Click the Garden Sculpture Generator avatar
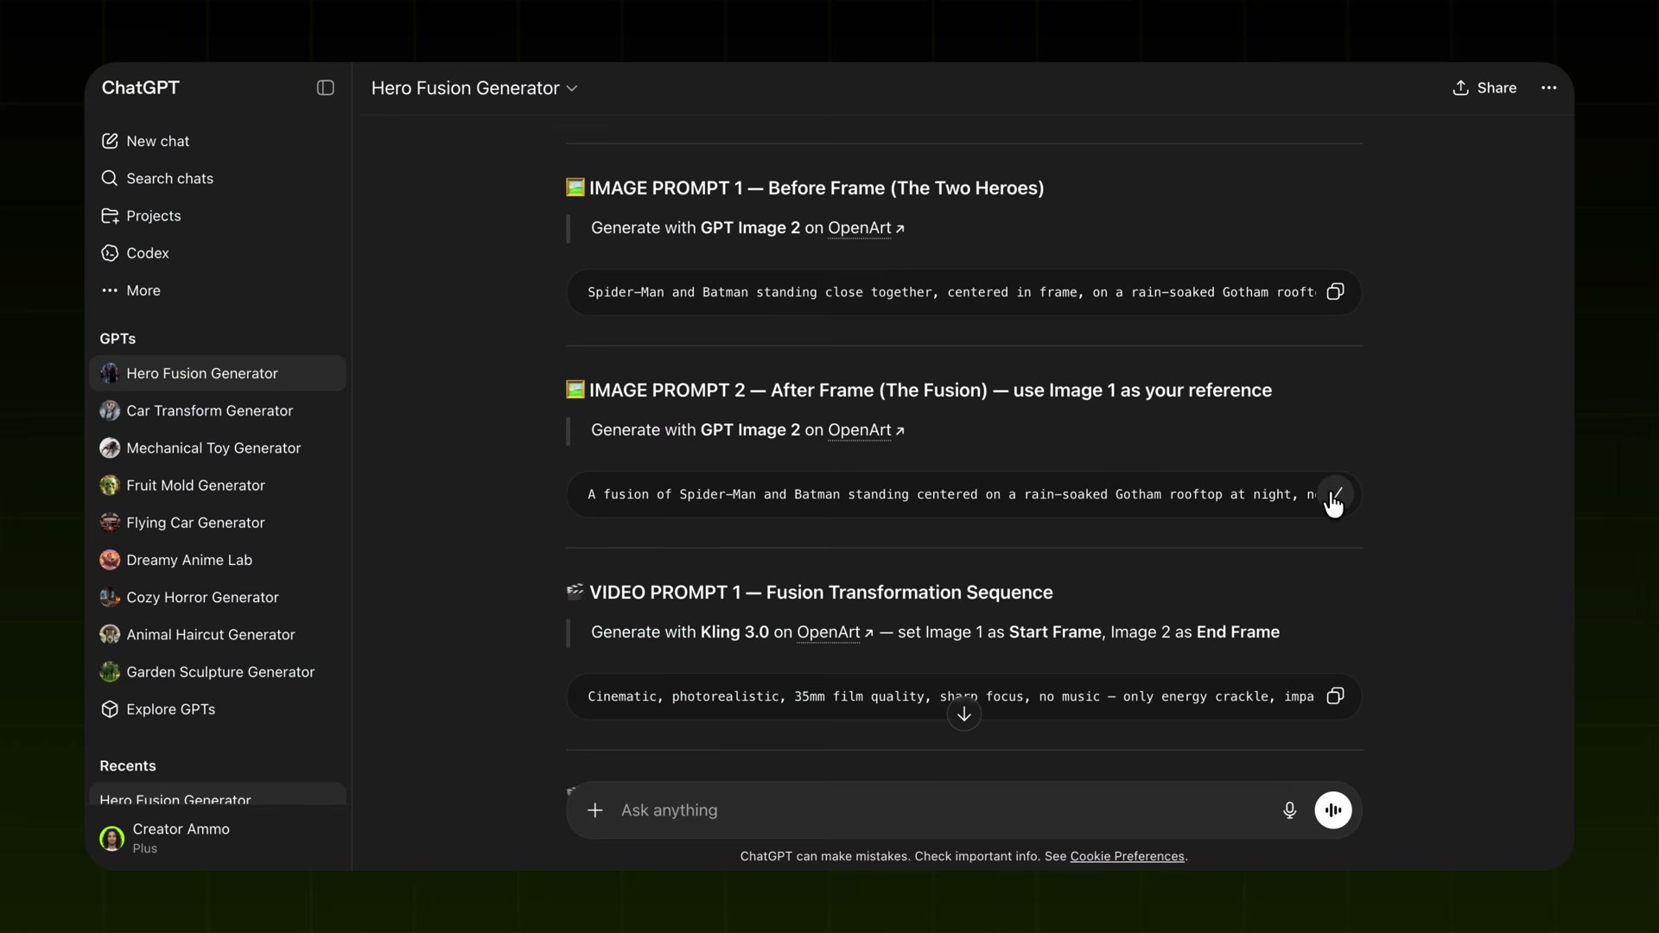The width and height of the screenshot is (1659, 933). tap(110, 672)
